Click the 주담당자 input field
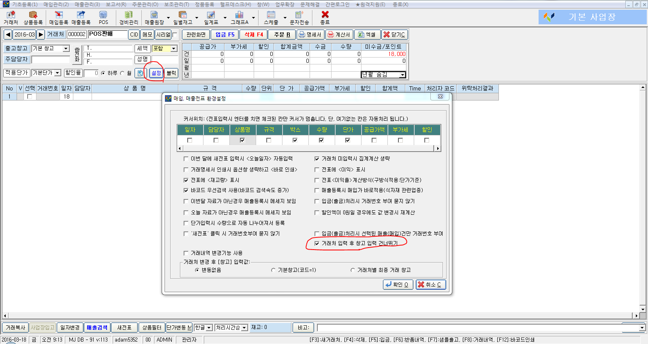This screenshot has height=344, width=648. click(x=51, y=60)
